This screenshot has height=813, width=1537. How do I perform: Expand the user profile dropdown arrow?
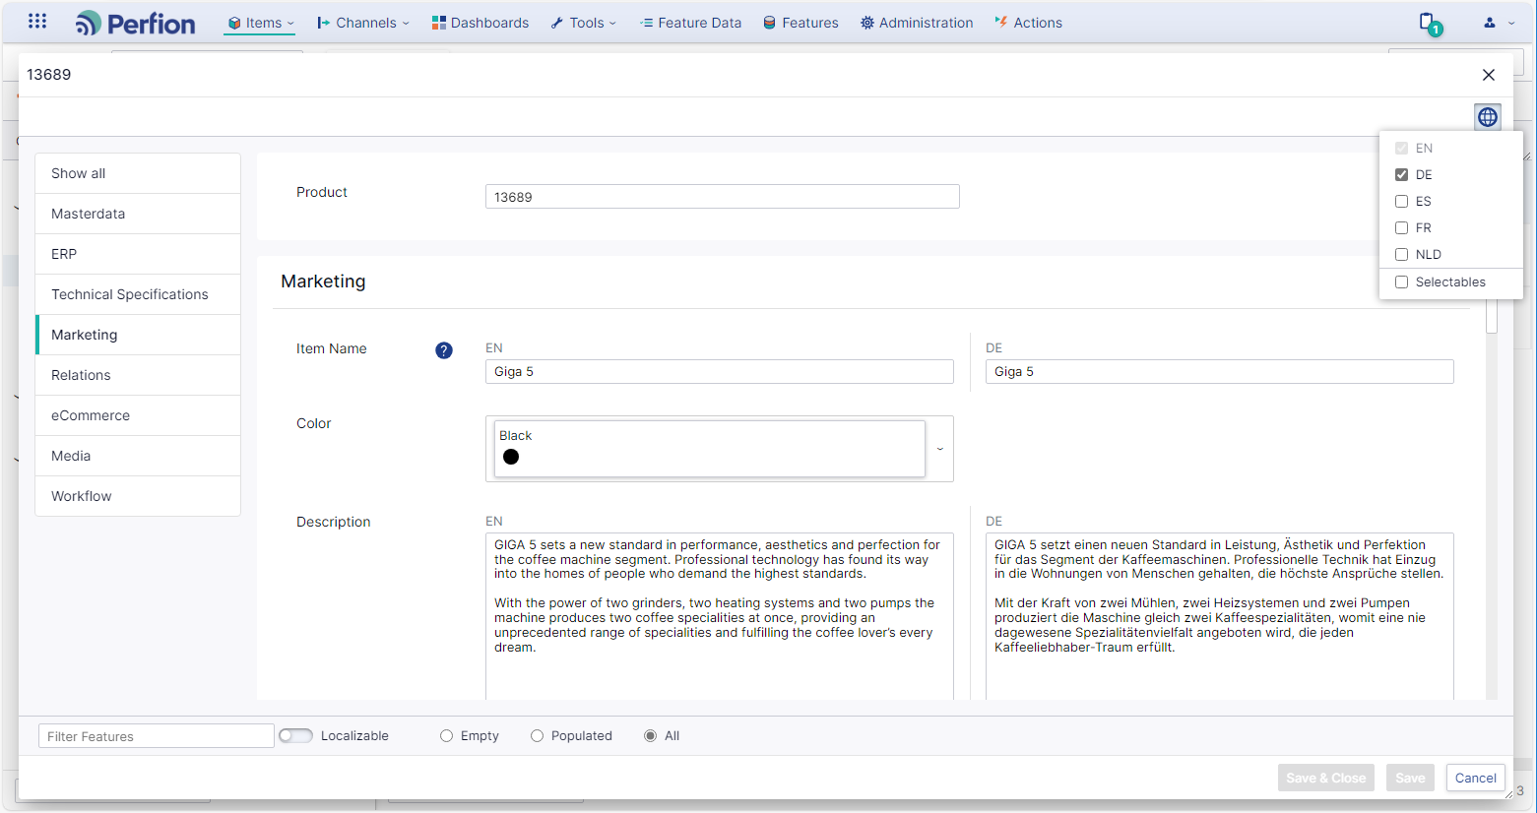(1511, 23)
